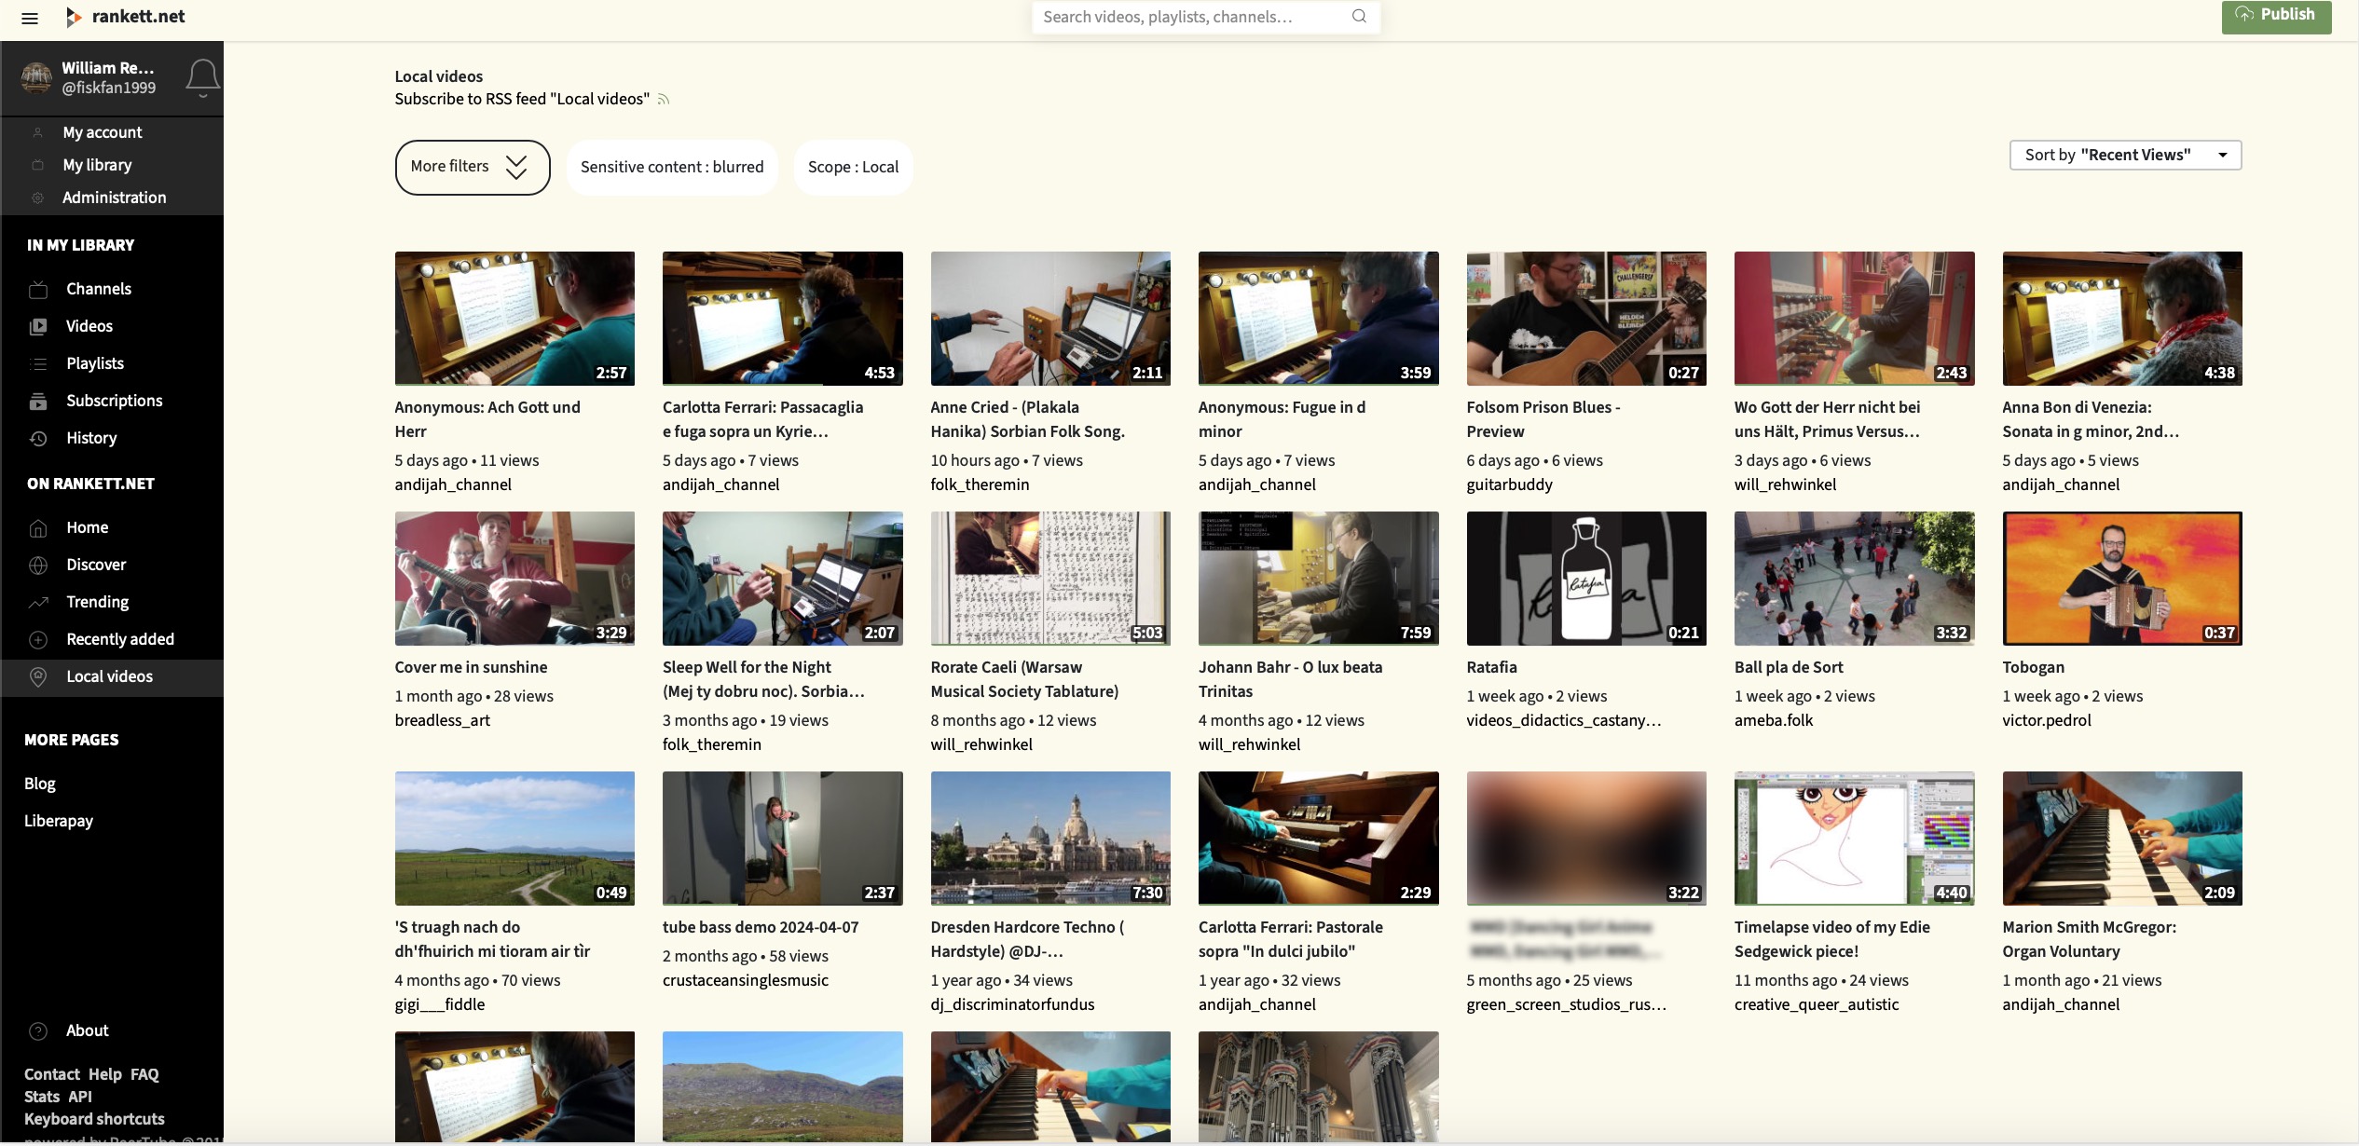Toggle the Scope Local filter chip
Viewport: 2359px width, 1146px height.
coord(852,167)
